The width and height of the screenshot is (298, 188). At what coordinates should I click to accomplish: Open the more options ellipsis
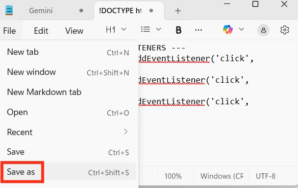199,30
